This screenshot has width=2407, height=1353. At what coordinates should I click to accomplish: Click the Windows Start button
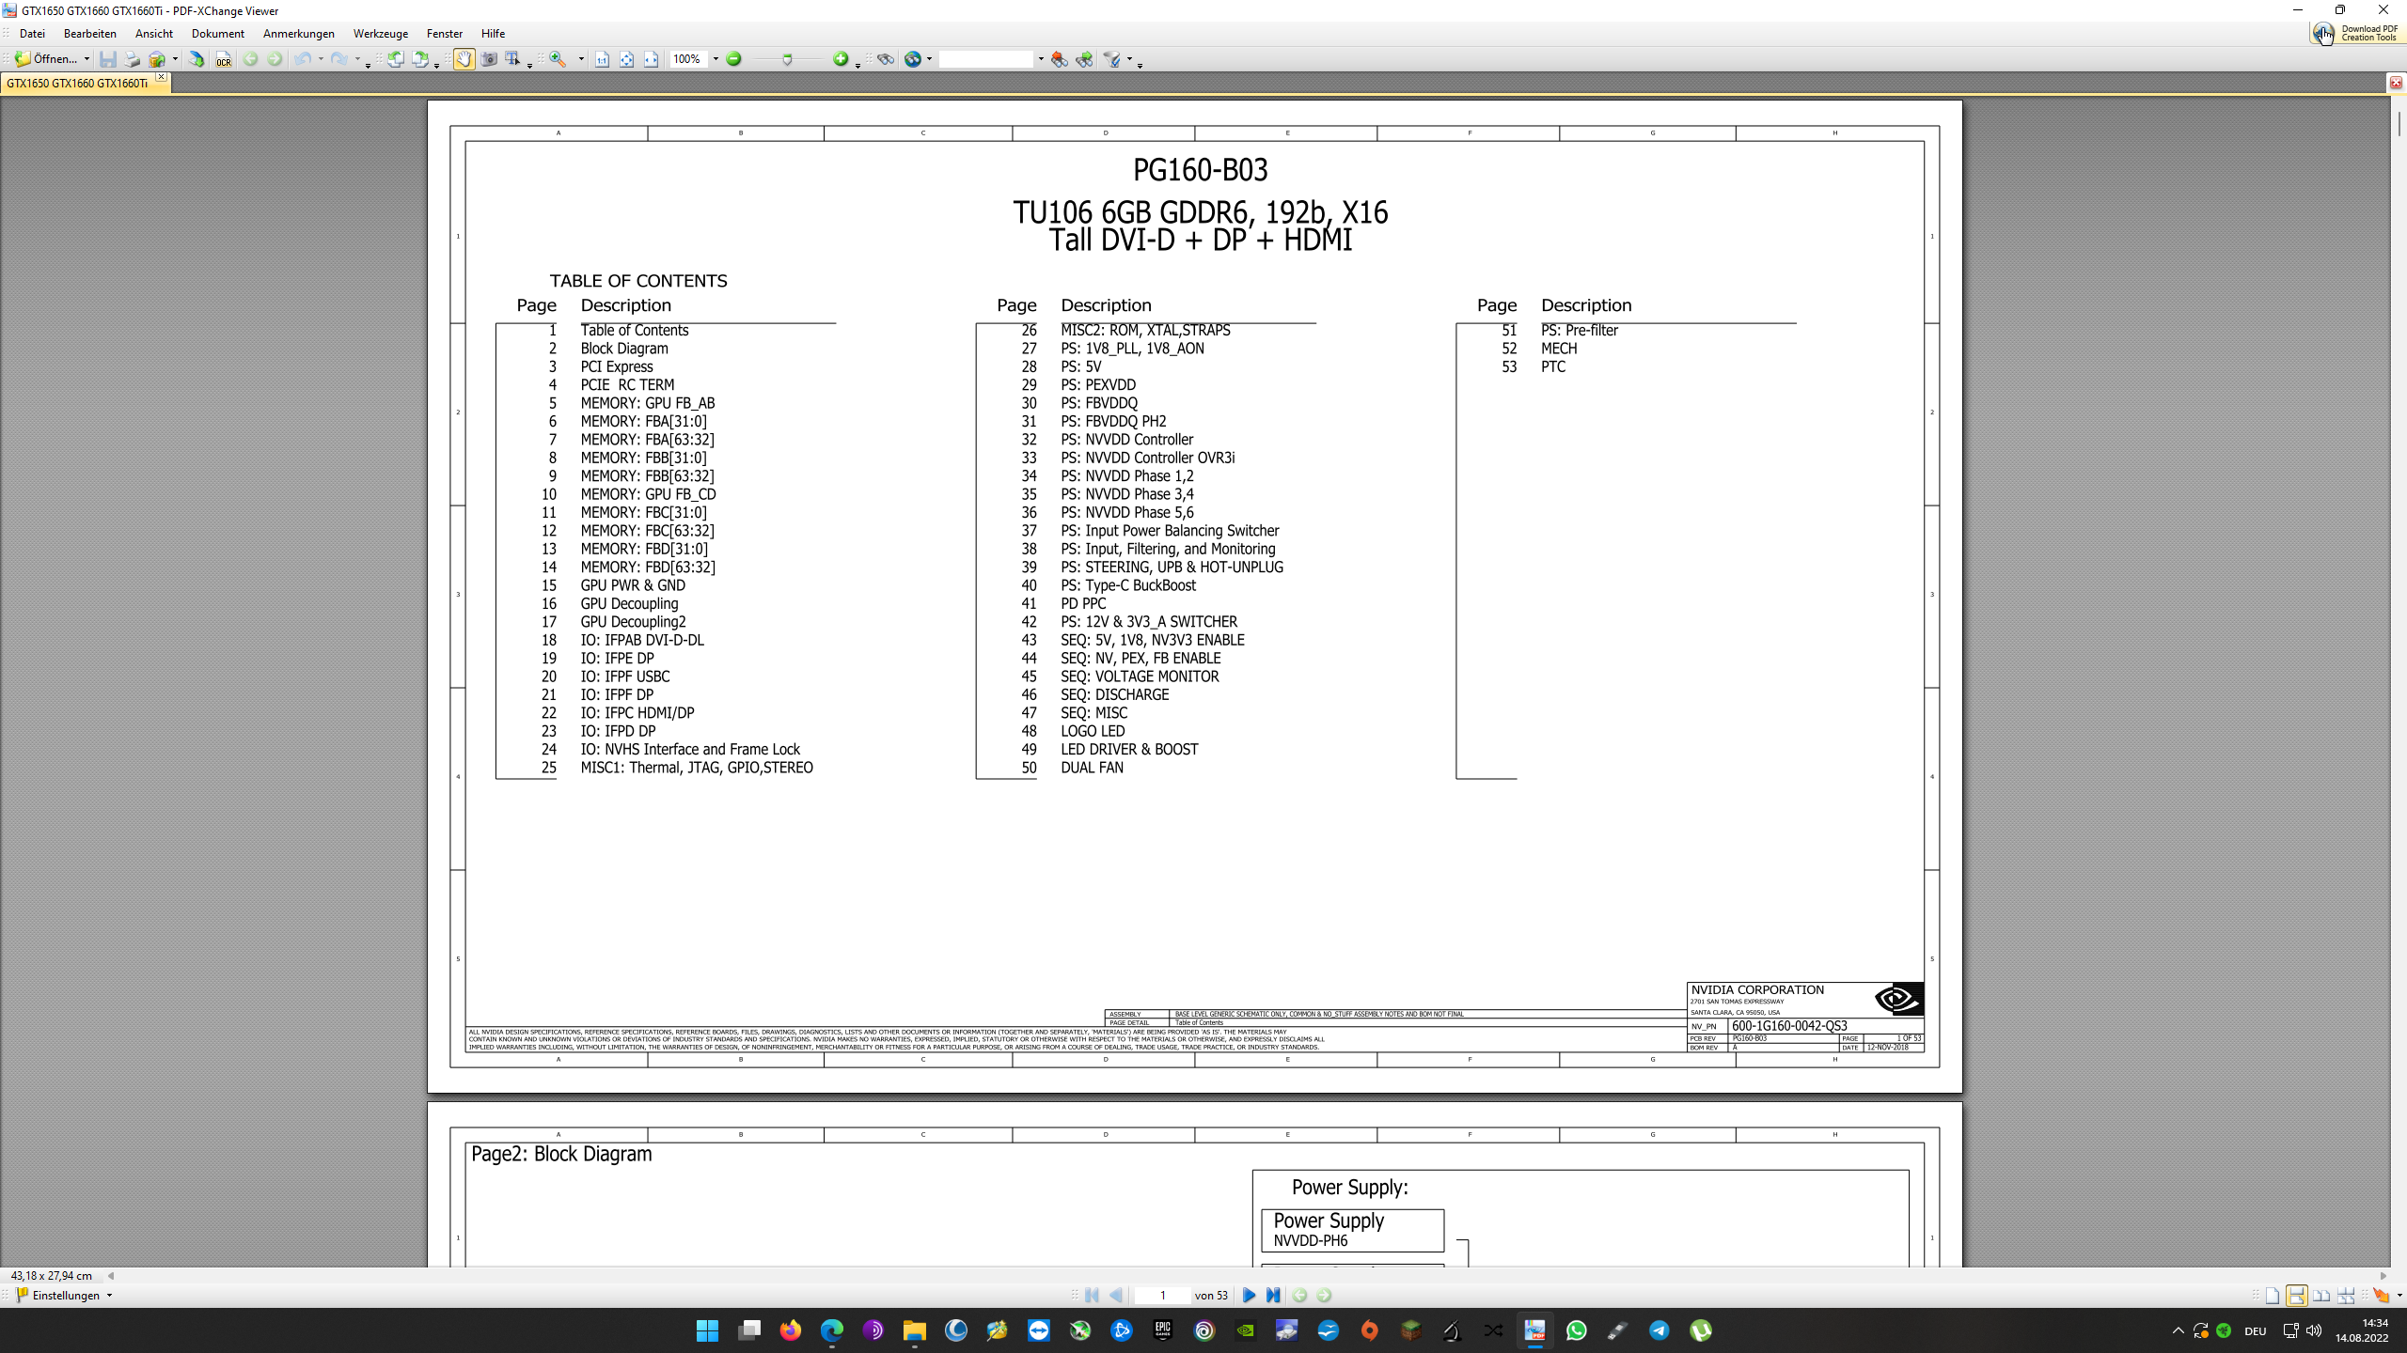pos(707,1330)
